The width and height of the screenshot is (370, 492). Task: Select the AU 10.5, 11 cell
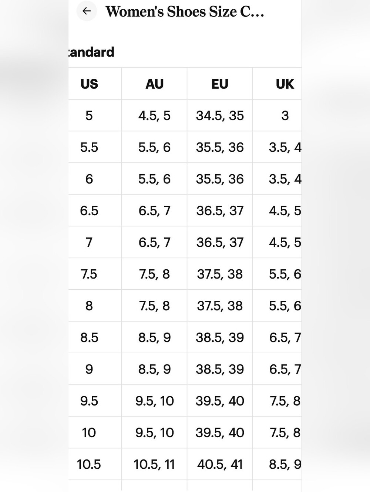click(154, 464)
